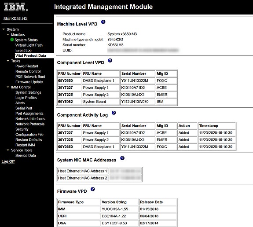Image resolution: width=253 pixels, height=227 pixels.
Task: Collapse the Tasks section arrow
Action: [8, 61]
